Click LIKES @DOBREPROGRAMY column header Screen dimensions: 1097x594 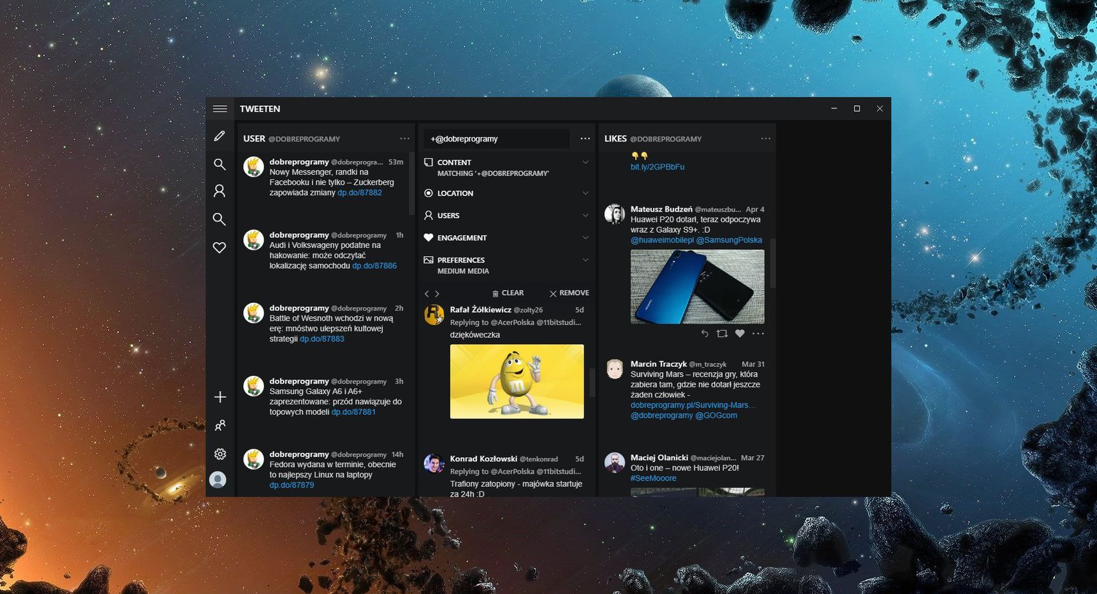click(x=653, y=138)
